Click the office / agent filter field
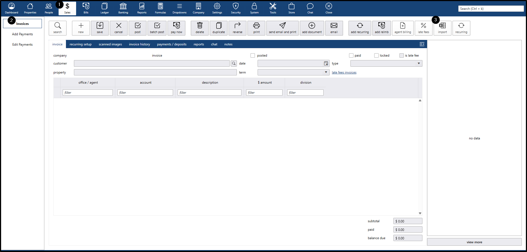Viewport: 527px width, 252px height. [x=88, y=93]
